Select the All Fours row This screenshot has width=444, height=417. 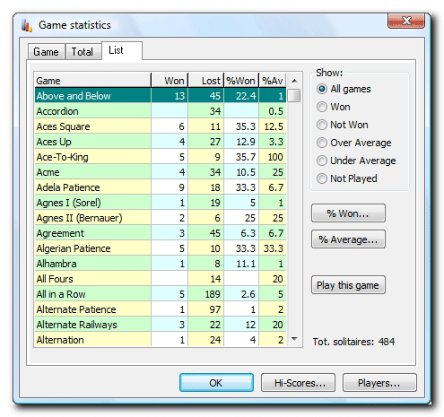click(161, 279)
